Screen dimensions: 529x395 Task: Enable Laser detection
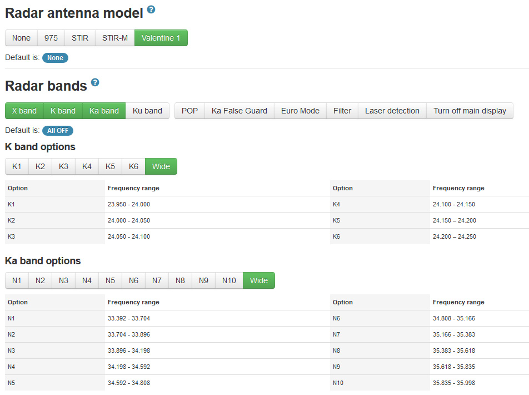click(392, 111)
